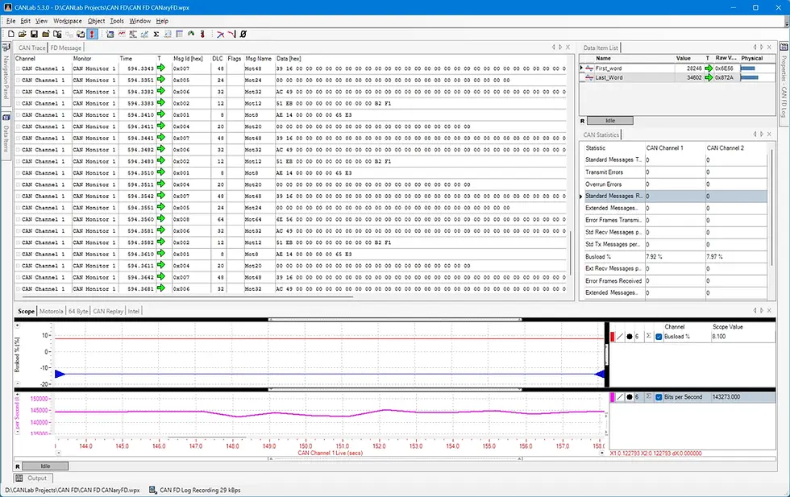Click the highlighted red traffic-light toolbar icon
Screen dimensions: 790x497
coord(92,35)
